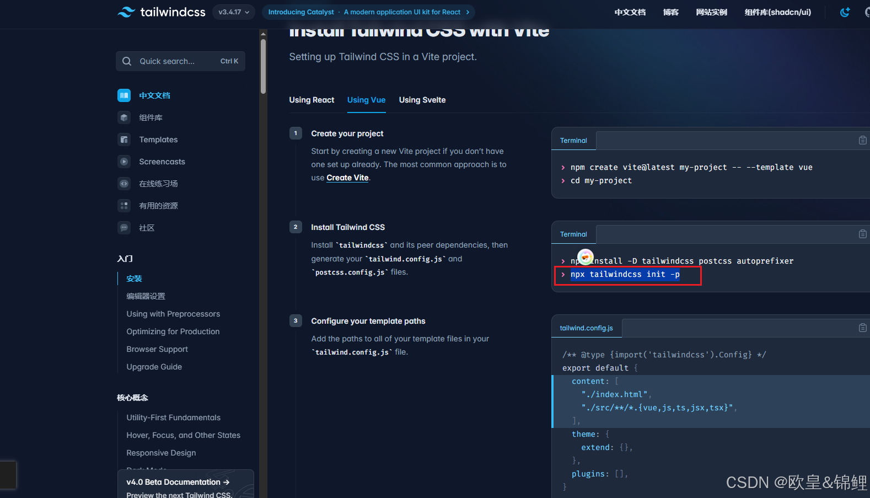Click the tailwindcss logo in header
Image resolution: width=870 pixels, height=498 pixels.
162,12
